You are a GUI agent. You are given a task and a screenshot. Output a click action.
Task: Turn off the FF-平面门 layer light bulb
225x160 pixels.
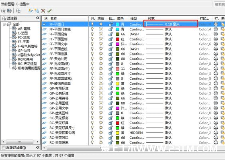[x=92, y=24]
